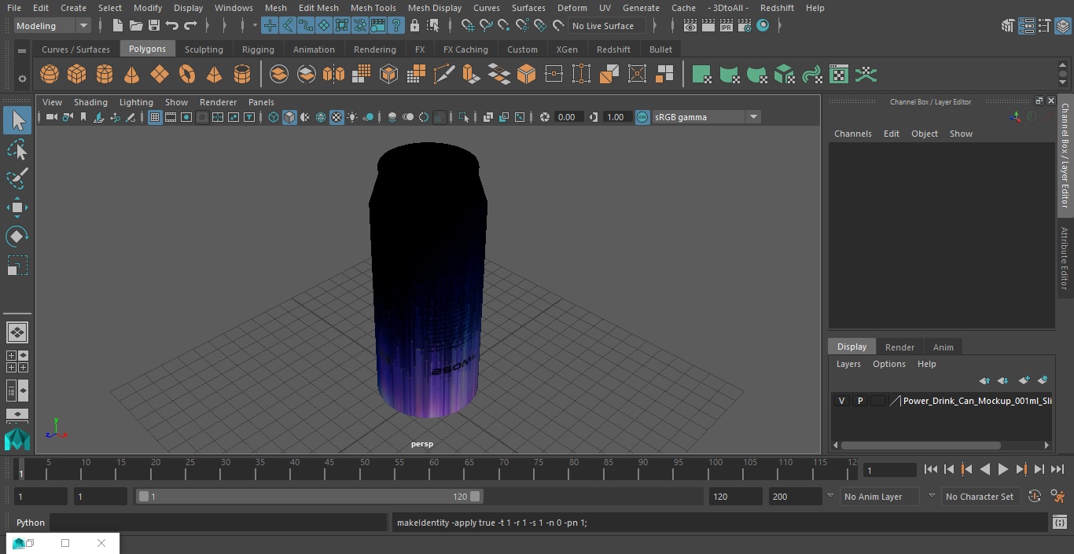The image size is (1074, 554).
Task: Play the animation forward
Action: pos(1003,469)
